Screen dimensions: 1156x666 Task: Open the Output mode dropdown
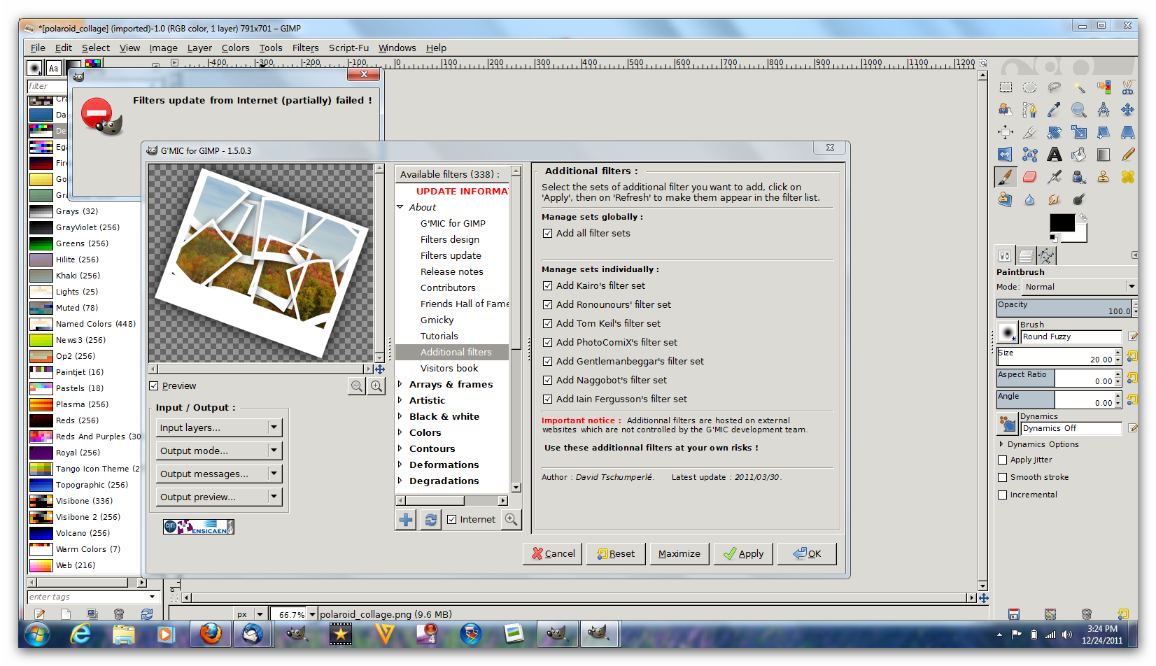219,451
